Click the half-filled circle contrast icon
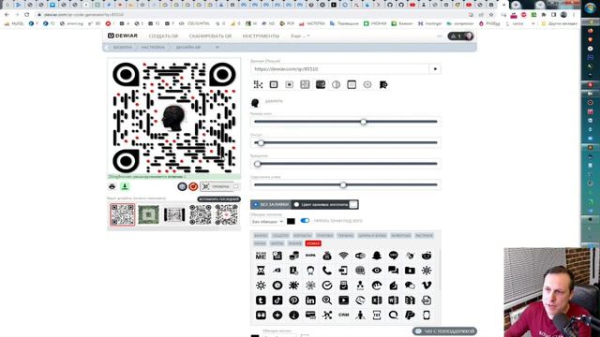The image size is (600, 337). pos(336,85)
